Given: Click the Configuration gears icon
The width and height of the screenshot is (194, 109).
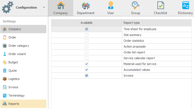Looking at the screenshot, I should point(8,7).
